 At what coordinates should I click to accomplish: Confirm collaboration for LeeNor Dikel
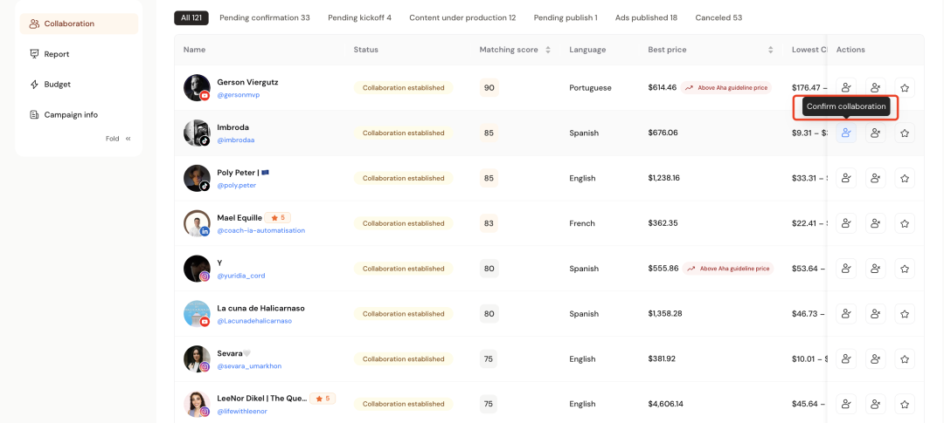click(845, 405)
